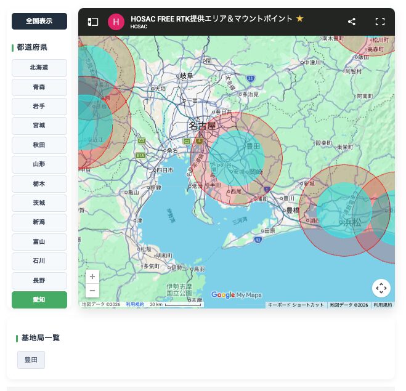Viewport: 406px width, 391px height.
Task: Select 宮城 prefecture
Action: [39, 126]
